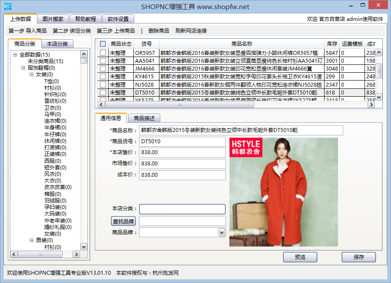Check the box for product KY4615
This screenshot has width=391, height=283.
click(103, 77)
